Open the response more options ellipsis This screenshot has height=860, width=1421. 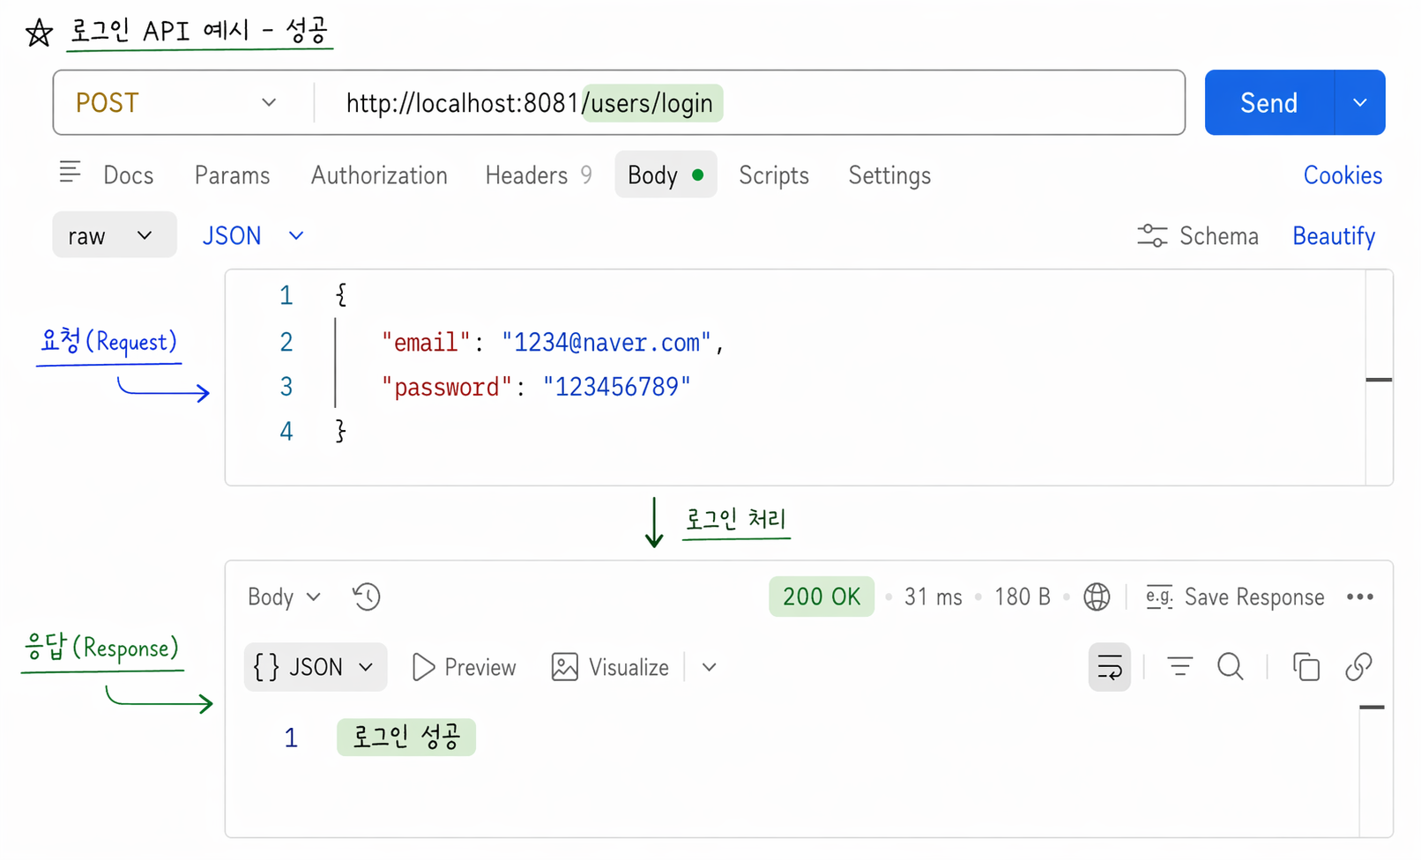coord(1360,597)
